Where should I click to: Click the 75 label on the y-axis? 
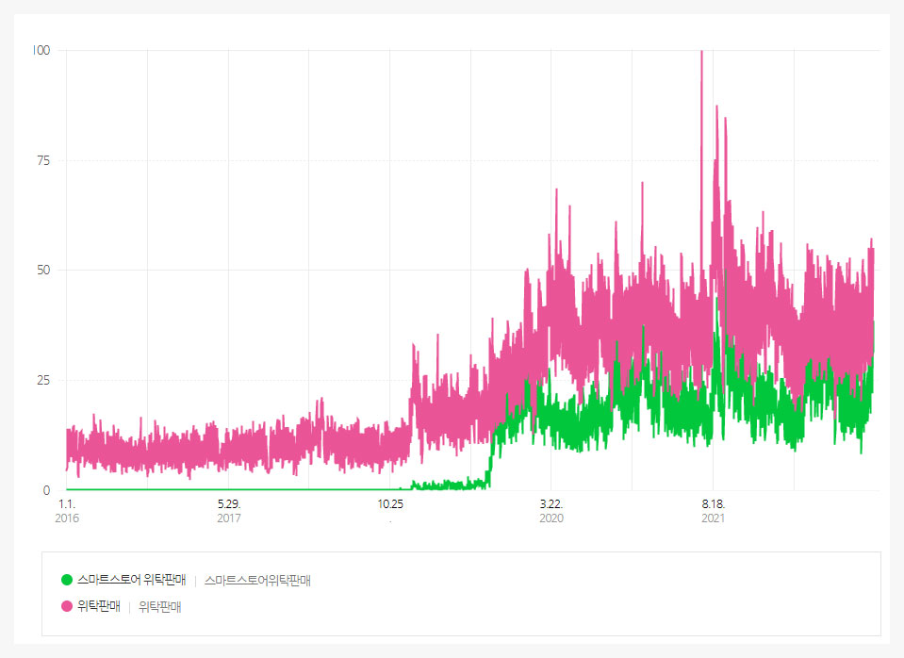[43, 160]
